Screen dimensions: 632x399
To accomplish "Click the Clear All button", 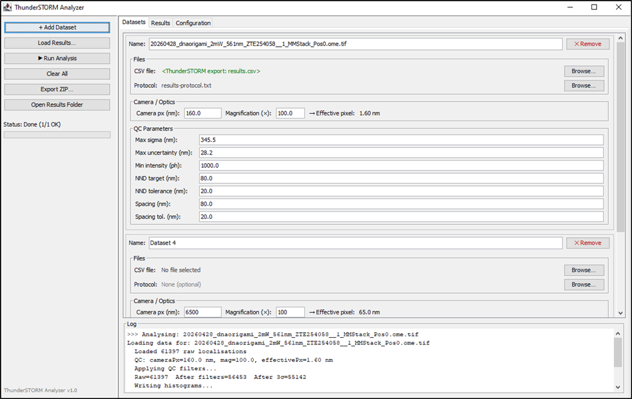I will [x=57, y=74].
